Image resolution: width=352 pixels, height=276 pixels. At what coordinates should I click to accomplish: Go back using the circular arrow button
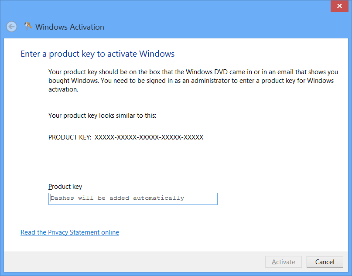tap(11, 27)
